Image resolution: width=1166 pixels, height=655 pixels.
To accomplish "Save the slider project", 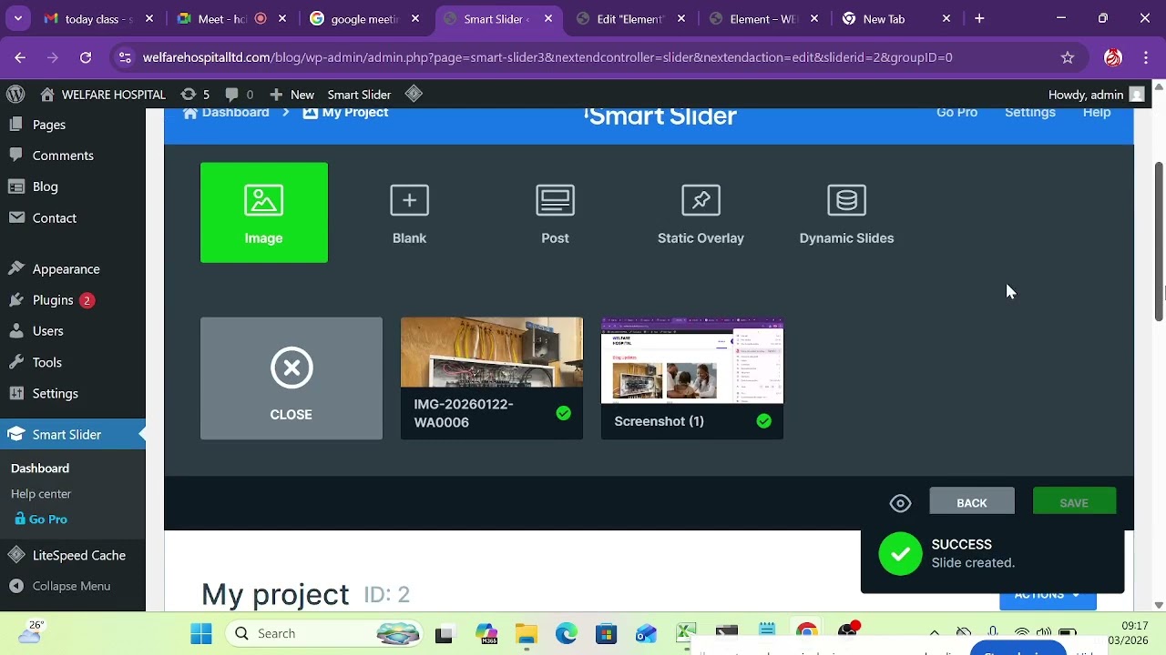I will (1074, 502).
